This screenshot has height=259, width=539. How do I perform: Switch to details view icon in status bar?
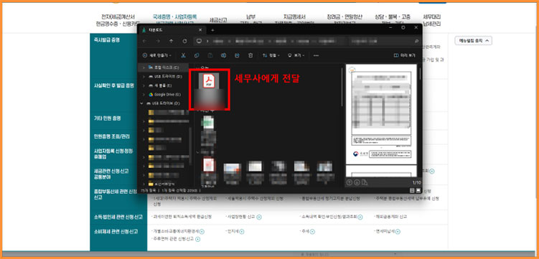[412, 190]
